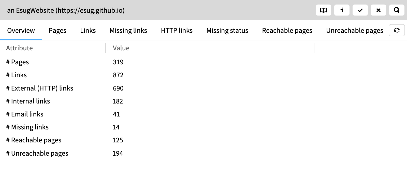View the Unreachable pages tab
The width and height of the screenshot is (407, 178).
(355, 31)
